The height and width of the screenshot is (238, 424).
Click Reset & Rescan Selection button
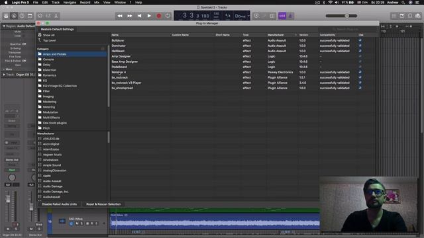point(103,204)
